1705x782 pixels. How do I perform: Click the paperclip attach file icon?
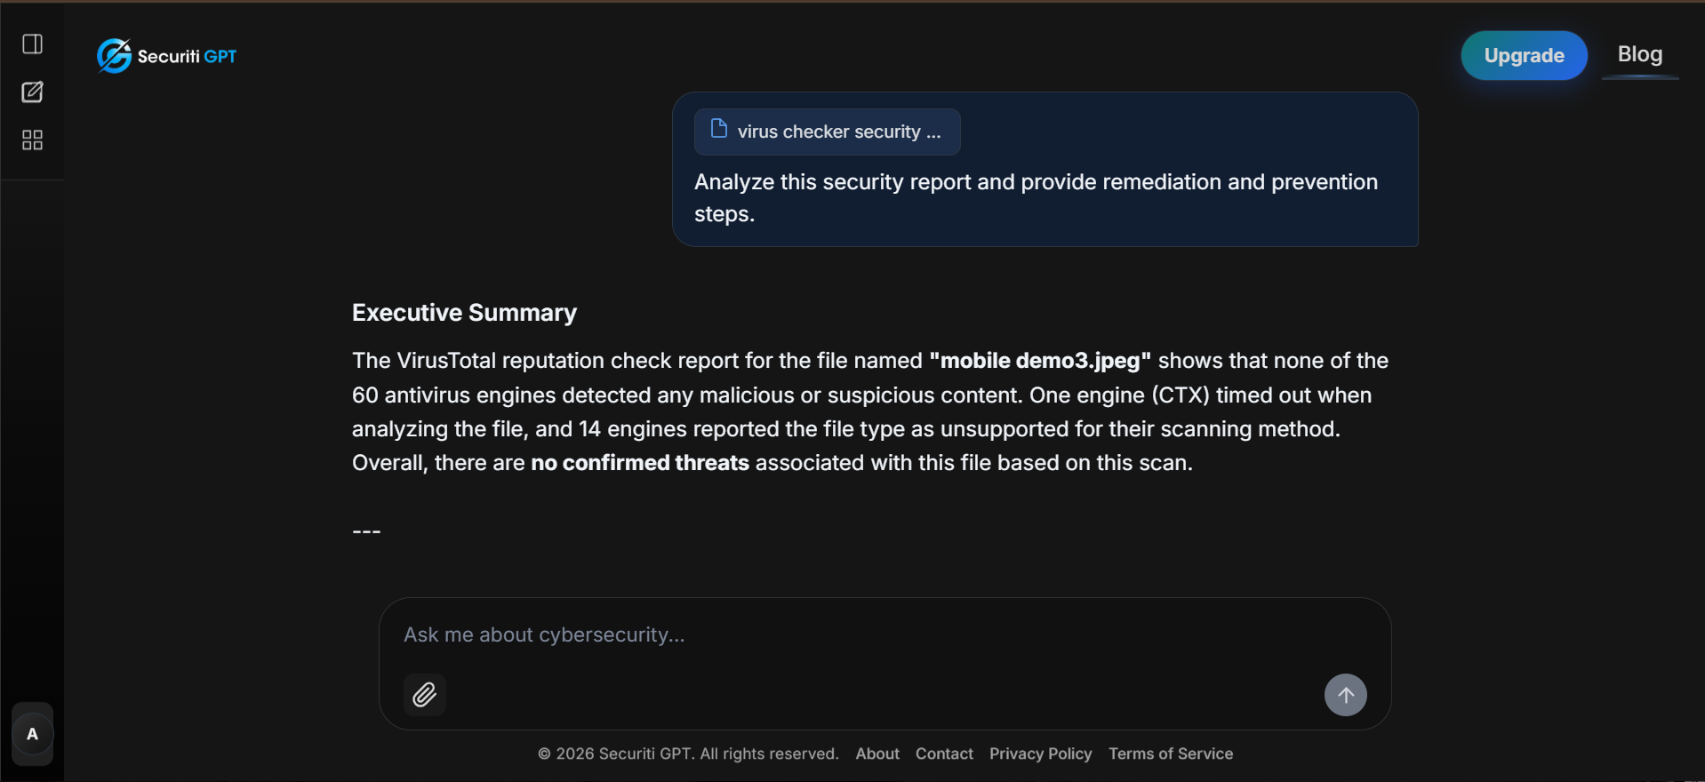425,695
